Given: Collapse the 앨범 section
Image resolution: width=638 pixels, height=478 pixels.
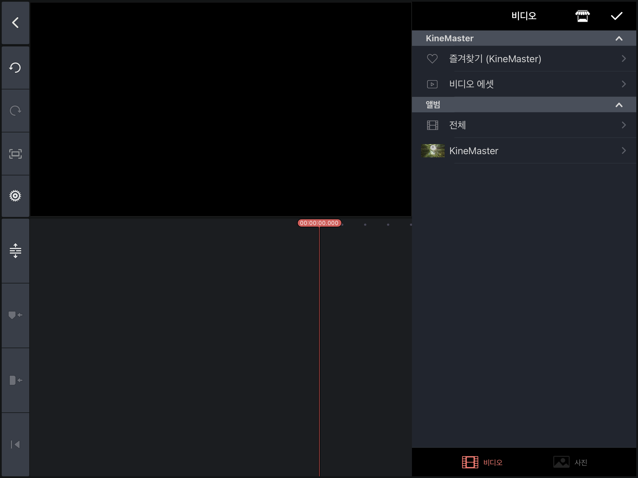Looking at the screenshot, I should [619, 105].
